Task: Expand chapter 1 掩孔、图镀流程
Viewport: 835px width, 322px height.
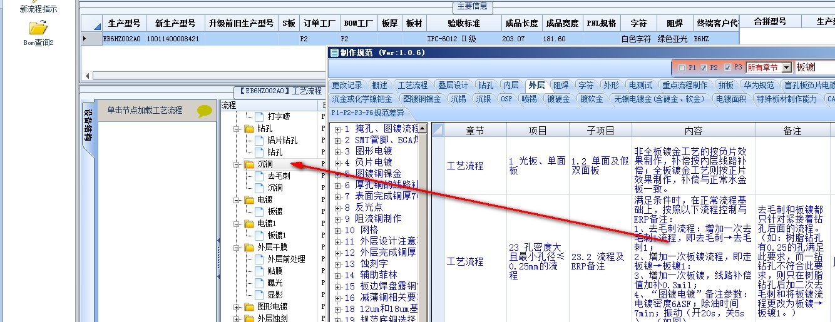Action: [x=337, y=129]
